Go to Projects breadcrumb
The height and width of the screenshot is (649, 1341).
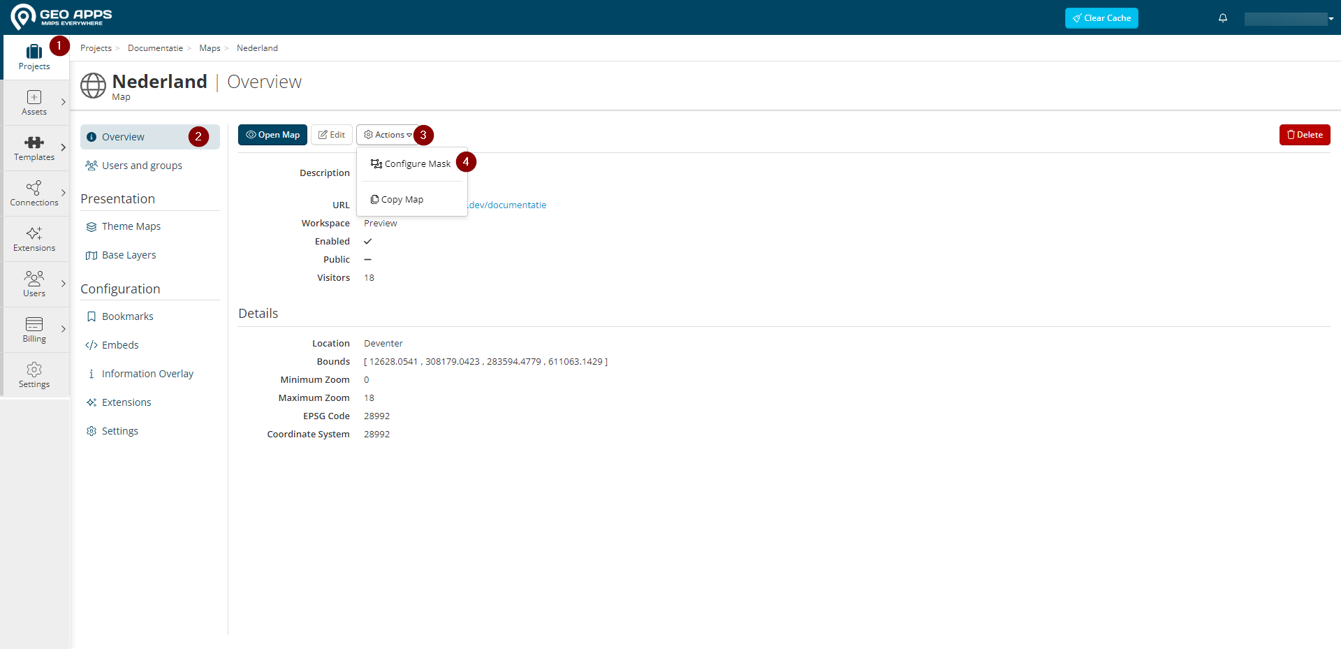pyautogui.click(x=96, y=48)
